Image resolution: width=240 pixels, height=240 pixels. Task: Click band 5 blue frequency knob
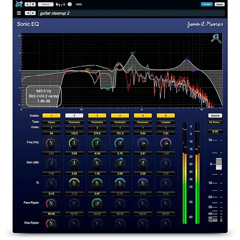143,143
